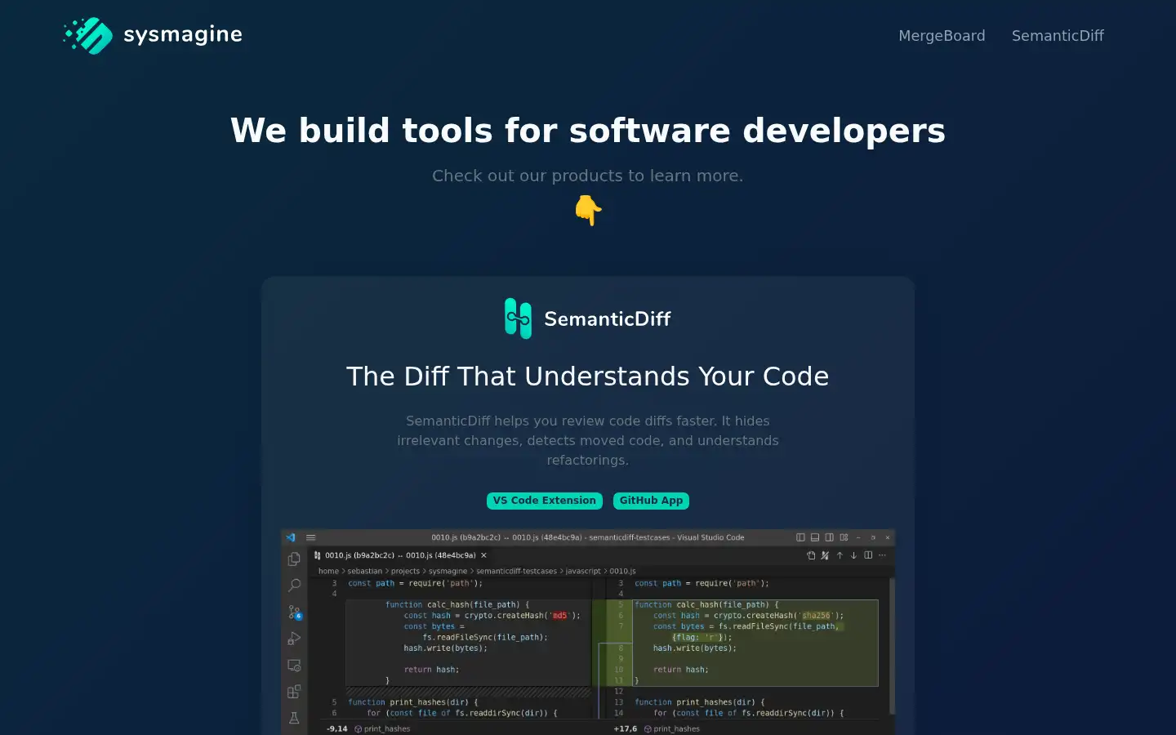
Task: Click the sysmagine logo in the header
Action: coord(153,35)
